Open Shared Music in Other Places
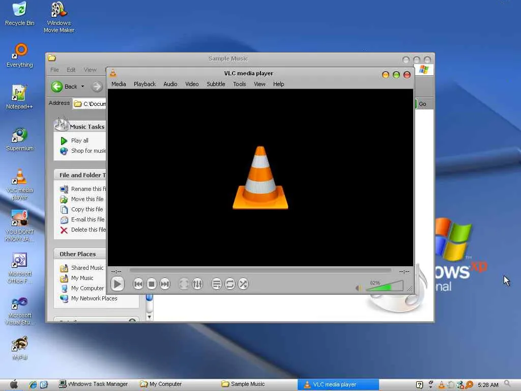Screen dimensions: 521x391 [82, 268]
